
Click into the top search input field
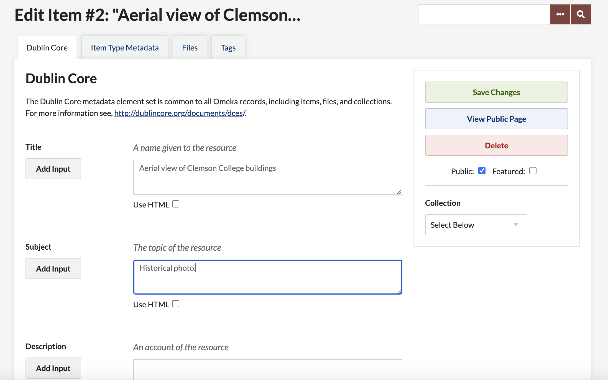484,14
